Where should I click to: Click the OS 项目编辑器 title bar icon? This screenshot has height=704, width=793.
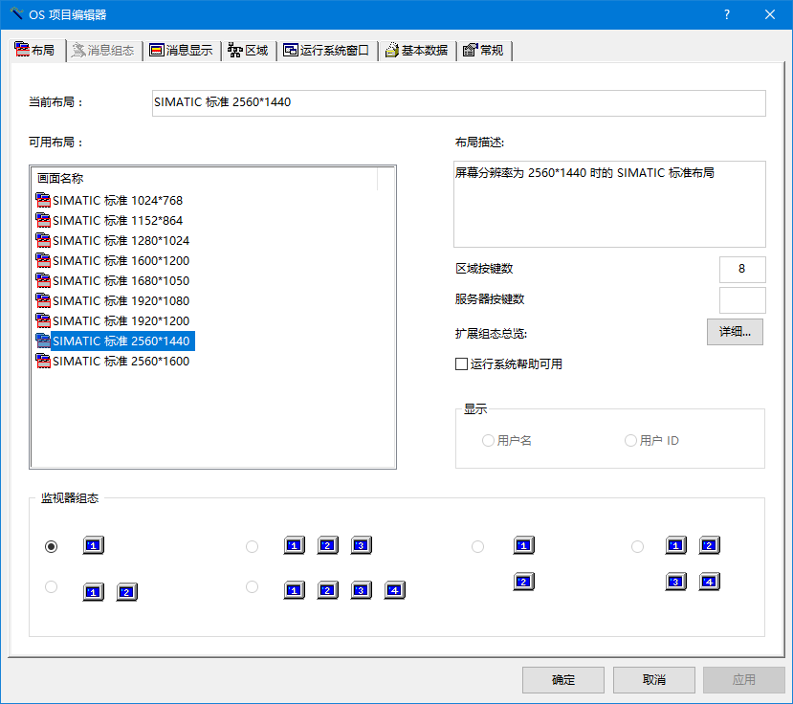click(x=16, y=13)
